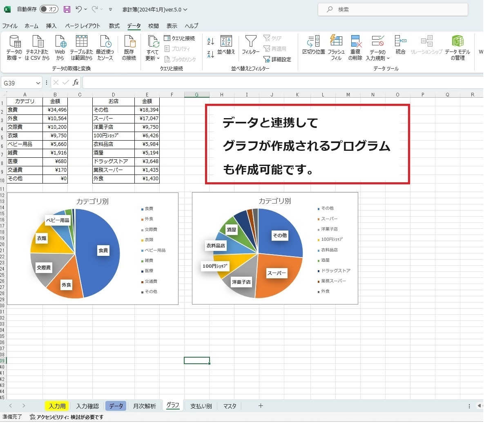Save the workbook with the floppy icon

coord(67,9)
